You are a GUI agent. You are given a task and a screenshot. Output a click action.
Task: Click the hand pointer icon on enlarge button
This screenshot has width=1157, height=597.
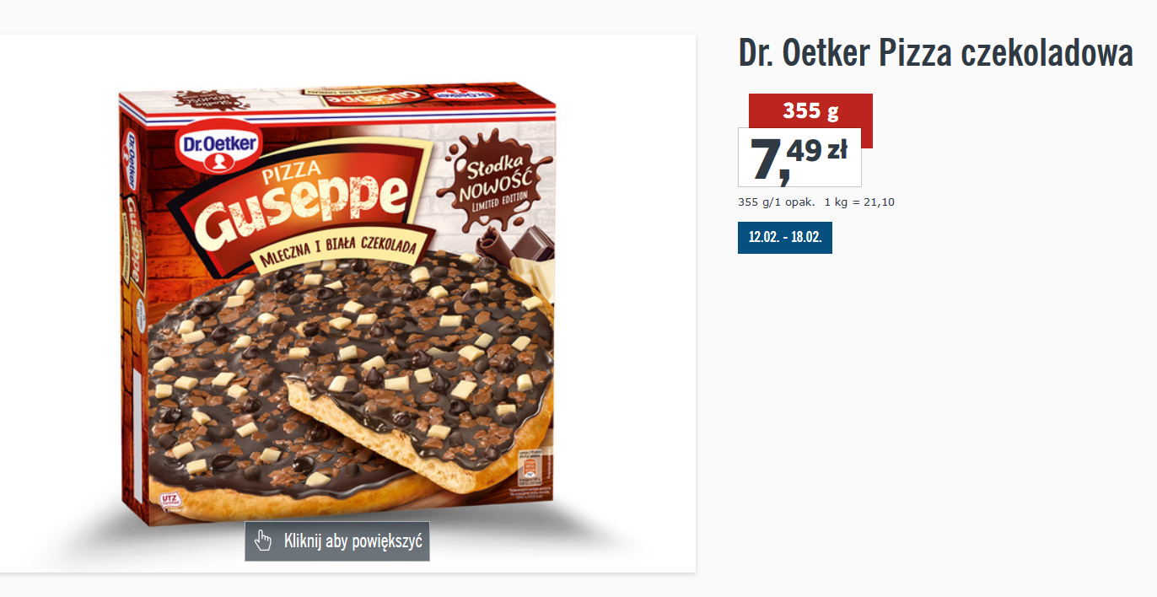point(264,541)
